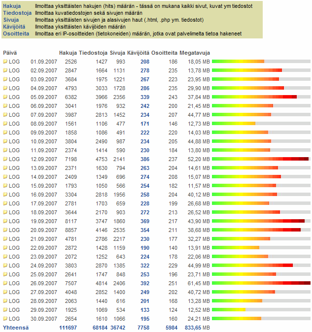
Task: Click the log icon for 19.09.2007
Action: point(5,221)
